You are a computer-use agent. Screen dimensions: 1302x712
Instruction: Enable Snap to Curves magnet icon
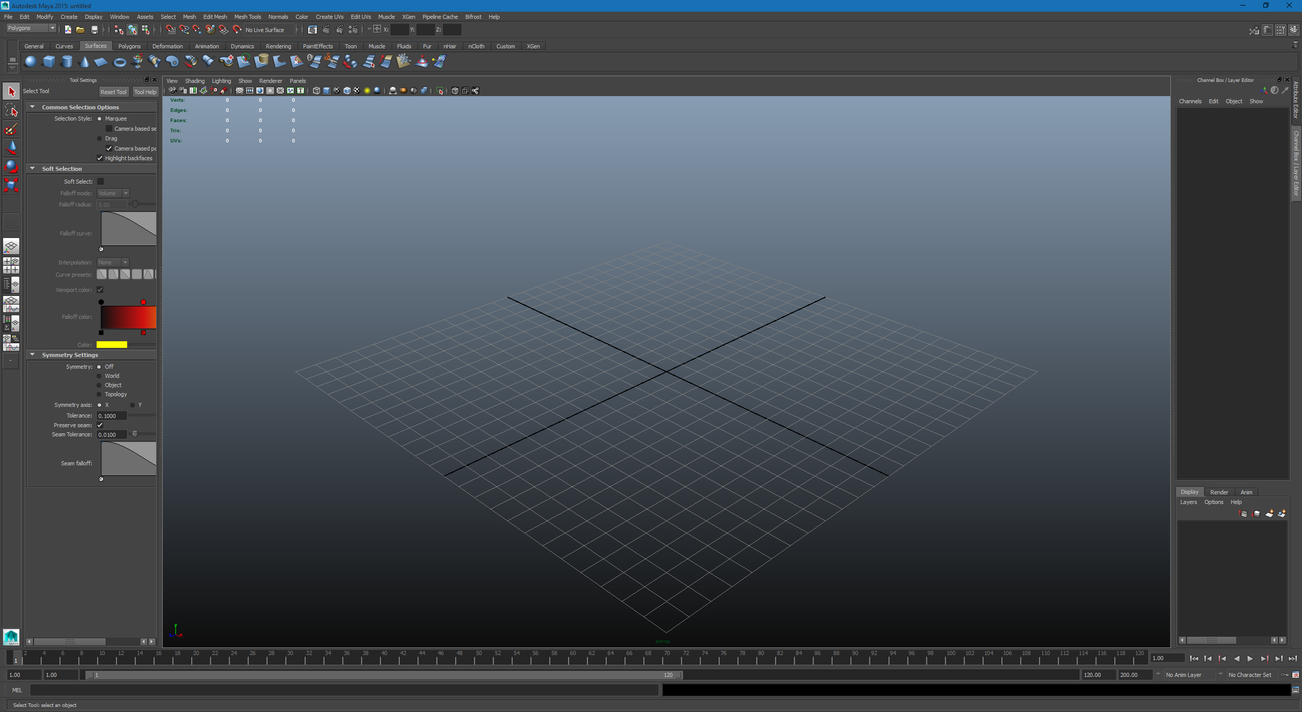(x=184, y=29)
